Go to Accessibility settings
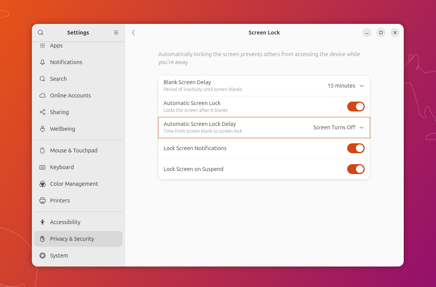The width and height of the screenshot is (436, 287). (79, 222)
